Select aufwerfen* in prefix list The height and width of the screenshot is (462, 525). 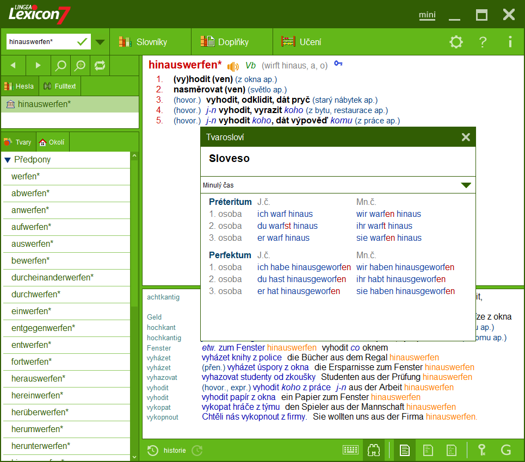(66, 227)
